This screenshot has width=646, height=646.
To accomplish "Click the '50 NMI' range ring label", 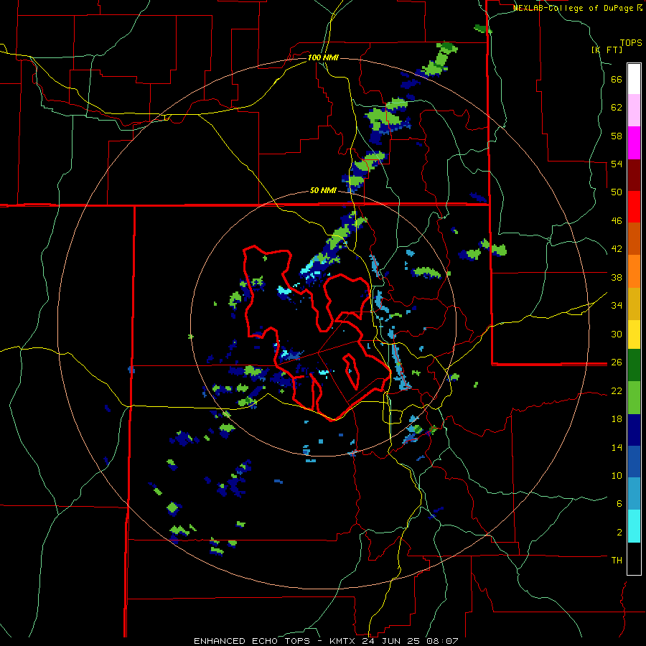I will pos(323,191).
